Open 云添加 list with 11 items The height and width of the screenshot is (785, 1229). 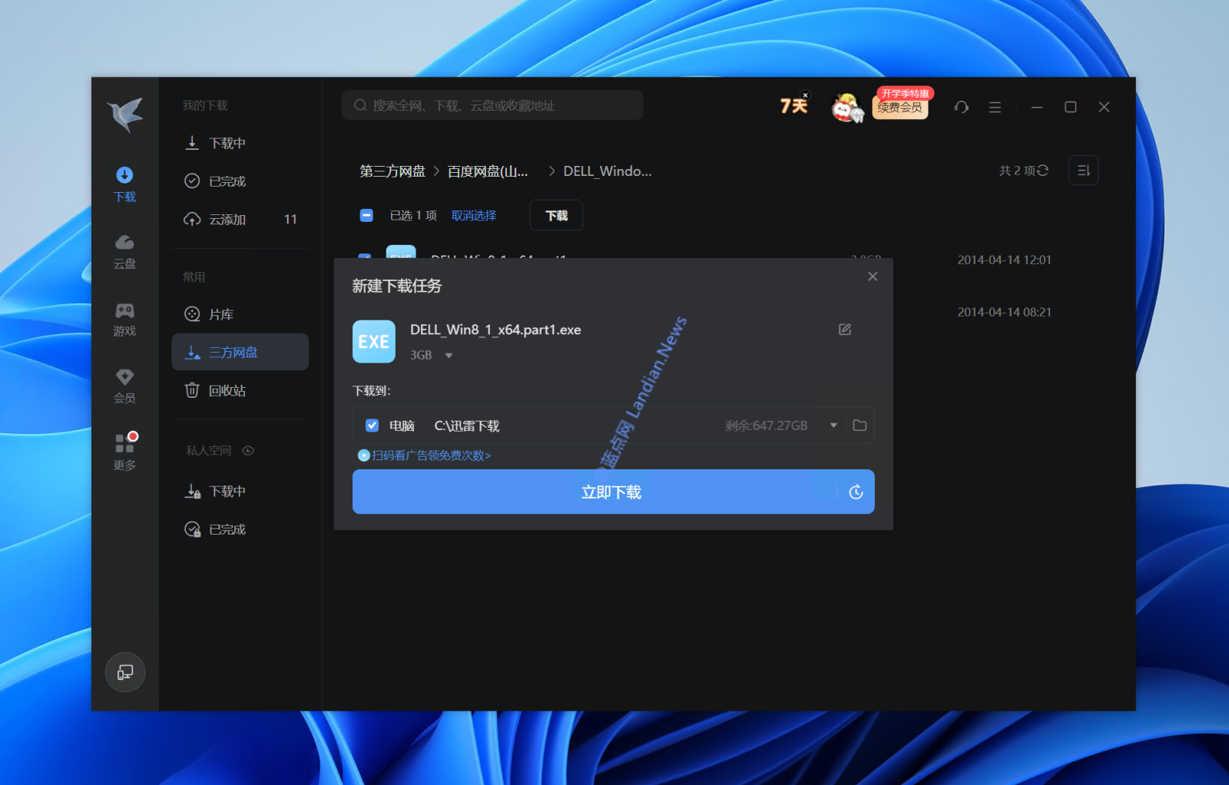[240, 220]
